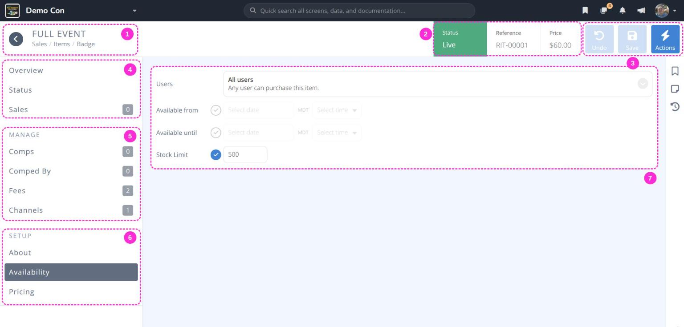Click the user profile avatar
The image size is (684, 327).
pyautogui.click(x=662, y=10)
